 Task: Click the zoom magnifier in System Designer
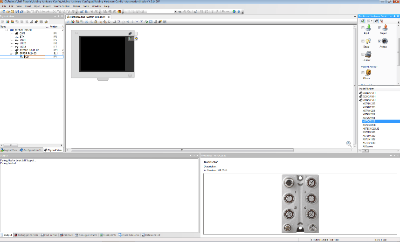click(x=349, y=144)
